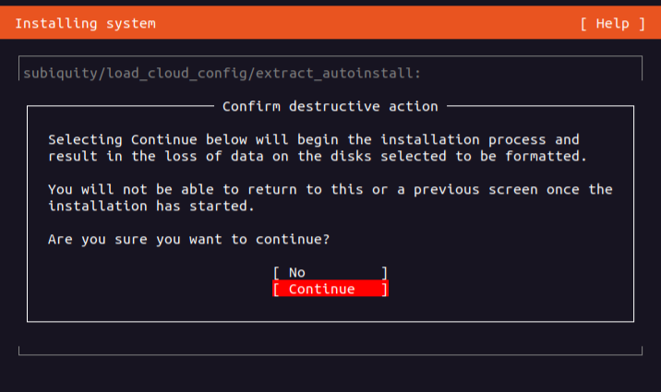Click the word "Selecting" starting the warning
The height and width of the screenshot is (392, 661).
(85, 139)
